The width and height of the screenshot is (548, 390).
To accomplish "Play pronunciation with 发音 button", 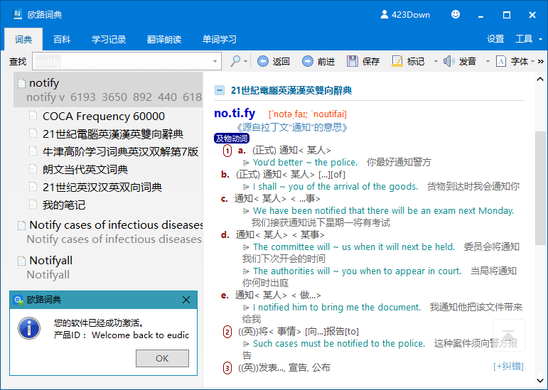I will pos(460,62).
